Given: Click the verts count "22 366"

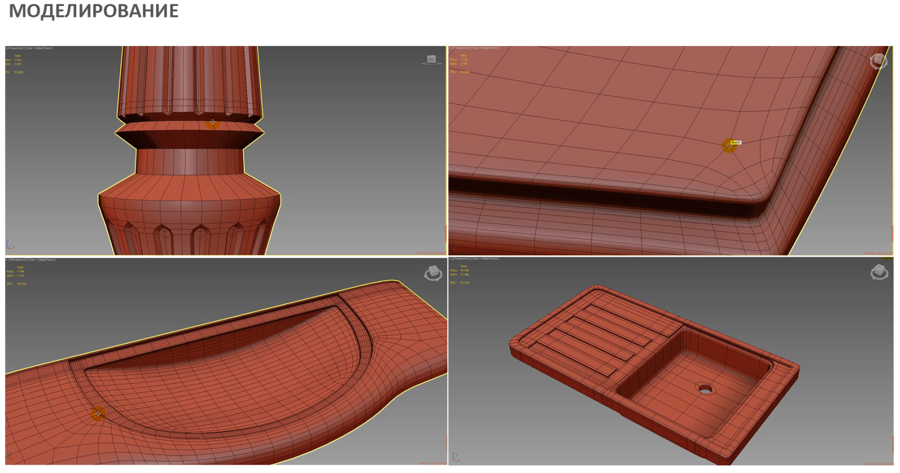Looking at the screenshot, I should (x=465, y=275).
